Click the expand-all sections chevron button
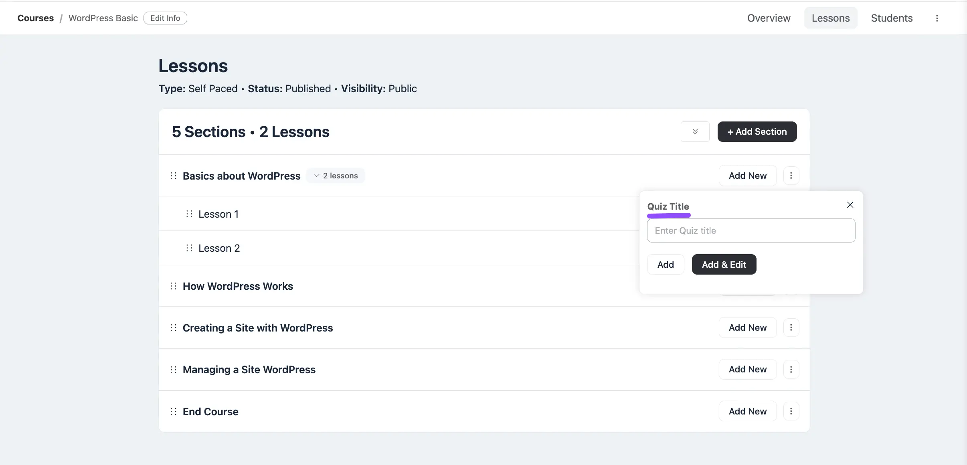Image resolution: width=967 pixels, height=465 pixels. click(x=695, y=131)
